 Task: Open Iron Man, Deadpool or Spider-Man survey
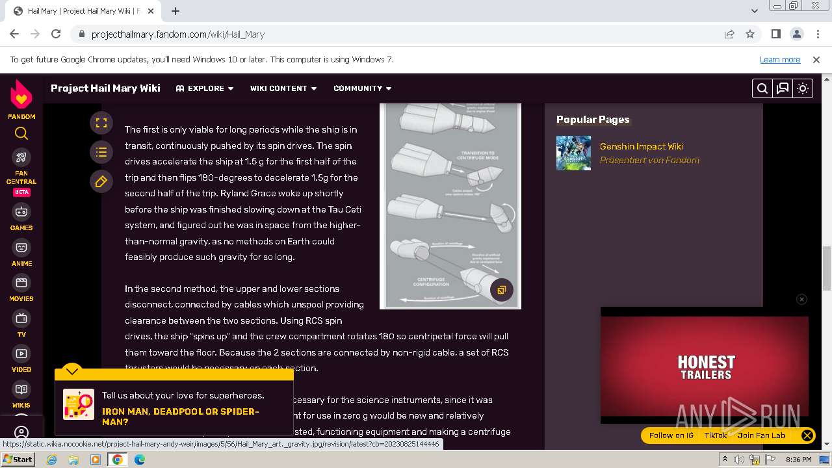click(180, 417)
